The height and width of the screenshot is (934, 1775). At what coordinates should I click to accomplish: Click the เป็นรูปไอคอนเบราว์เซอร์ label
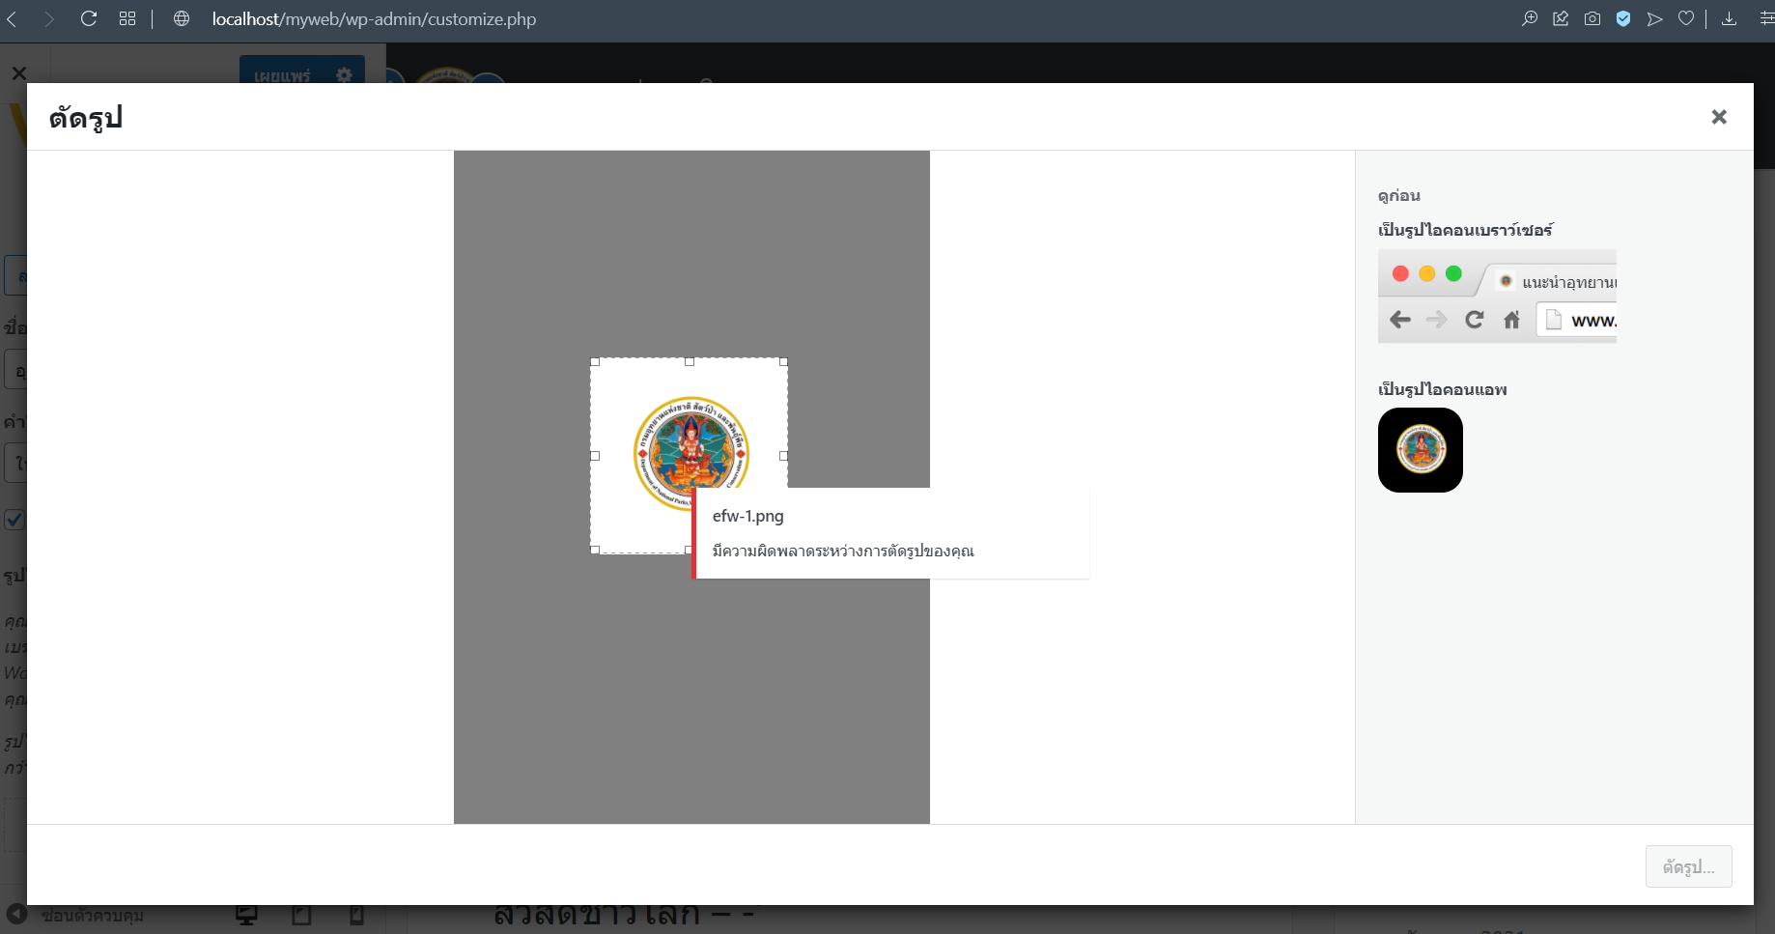[x=1465, y=230]
